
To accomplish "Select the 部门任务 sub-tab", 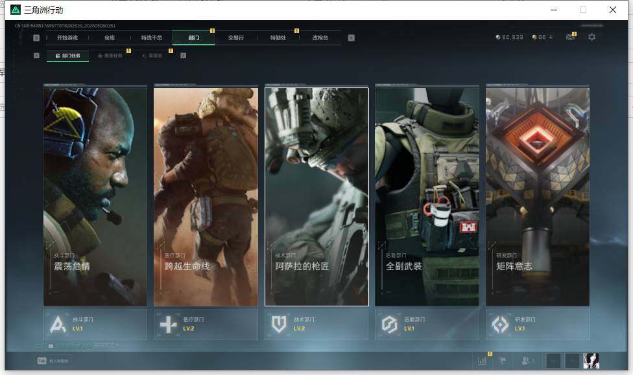I will click(x=68, y=56).
